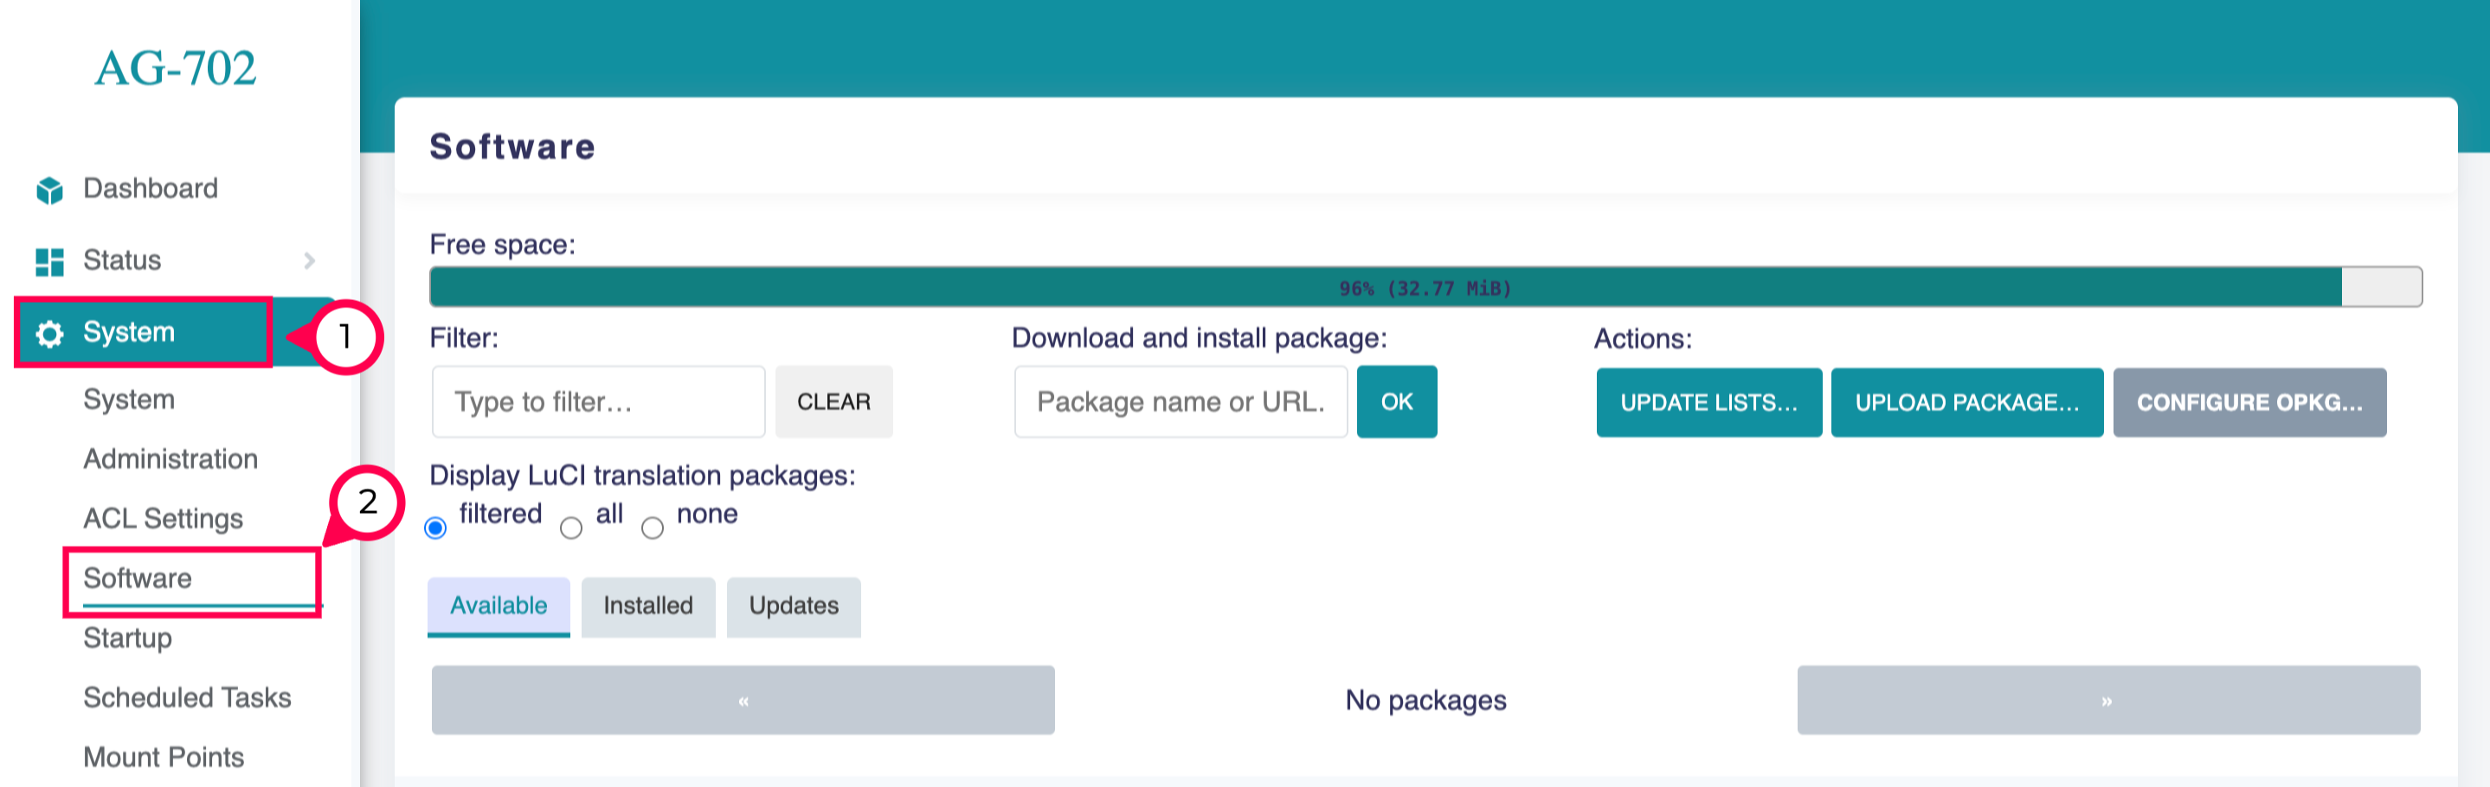The image size is (2490, 787).
Task: Open the Administration submenu item
Action: tap(171, 458)
